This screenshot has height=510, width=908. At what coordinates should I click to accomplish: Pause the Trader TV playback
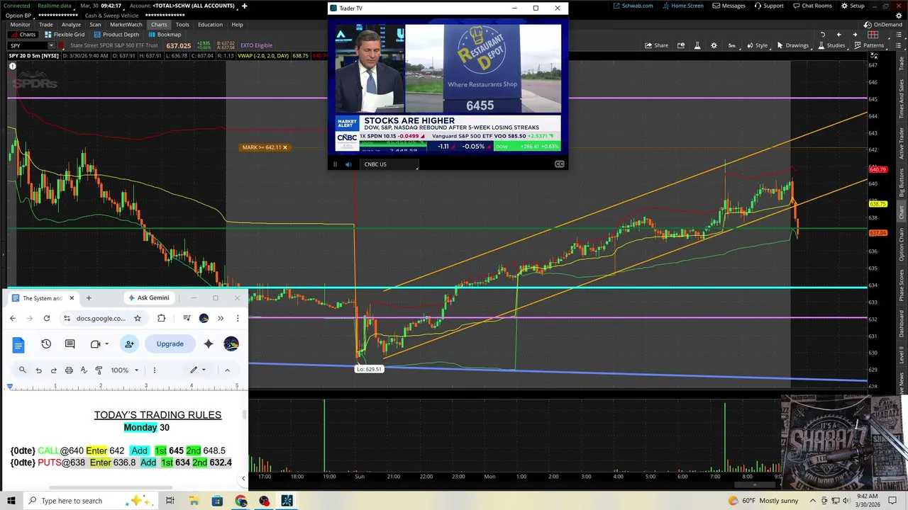click(335, 164)
